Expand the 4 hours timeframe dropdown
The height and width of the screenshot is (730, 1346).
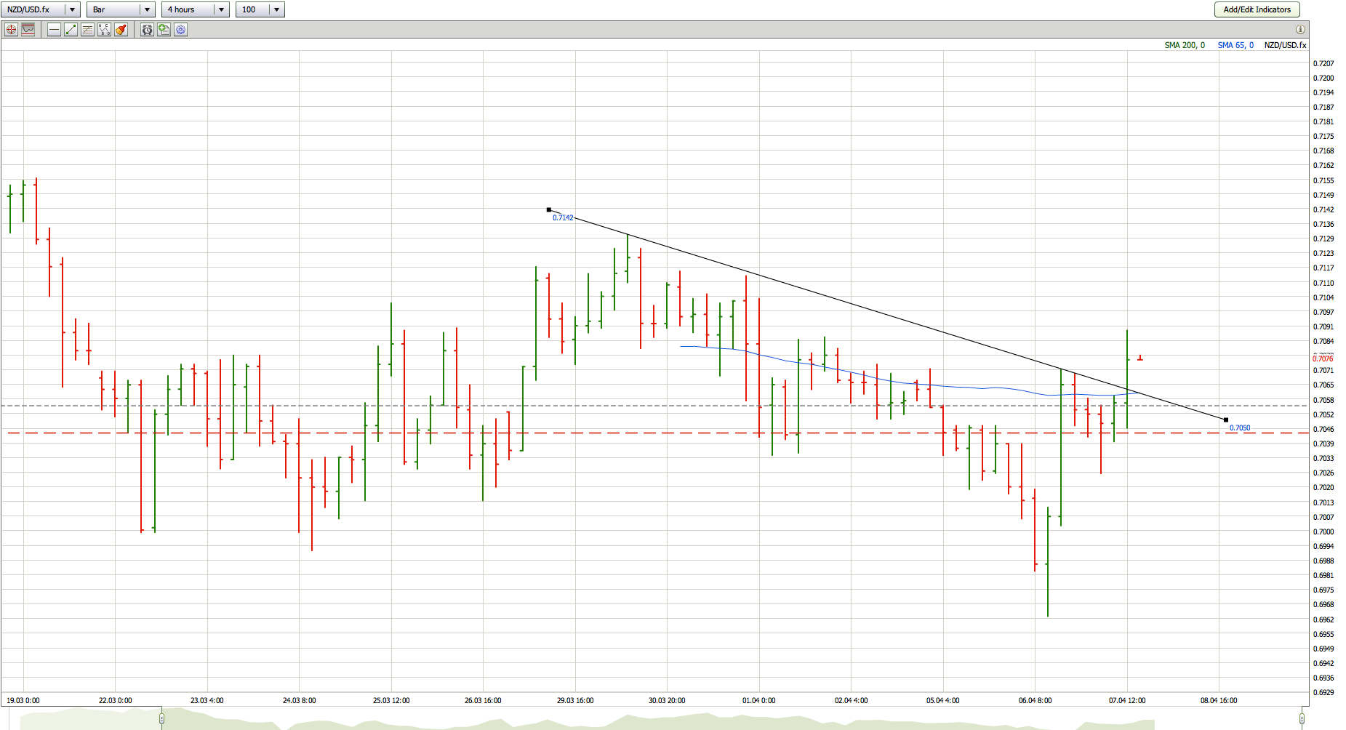coord(221,9)
